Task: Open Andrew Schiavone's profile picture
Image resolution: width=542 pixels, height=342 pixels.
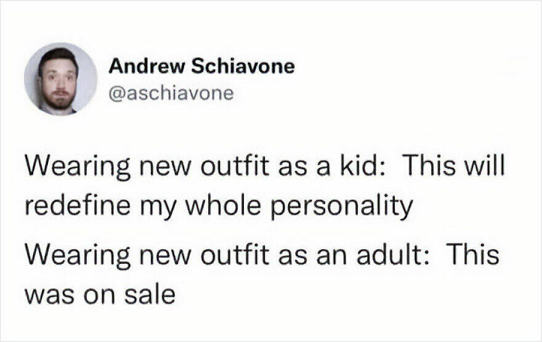Action: click(60, 79)
